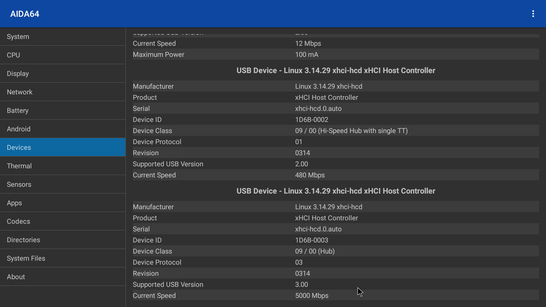Select the Device ID 1D6B-0002 row
Viewport: 546px width, 307px height.
pyautogui.click(x=336, y=120)
